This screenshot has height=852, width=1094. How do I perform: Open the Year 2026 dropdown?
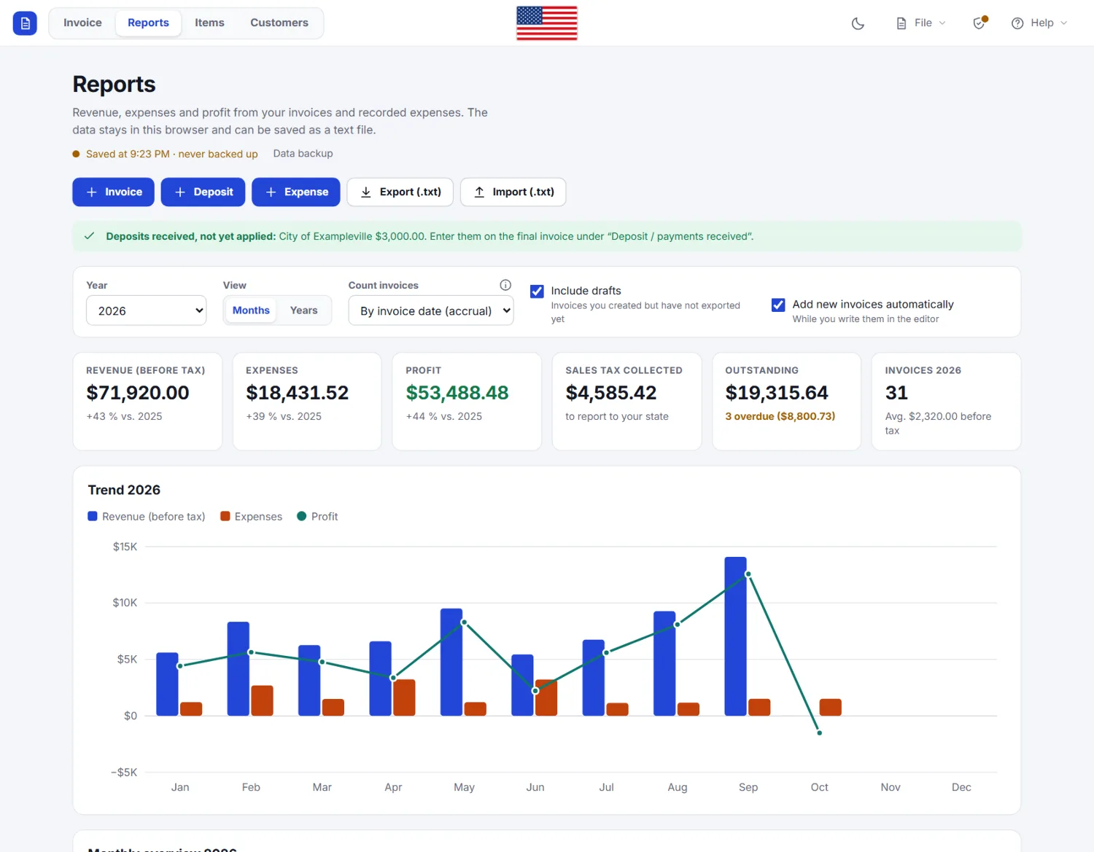pyautogui.click(x=147, y=310)
